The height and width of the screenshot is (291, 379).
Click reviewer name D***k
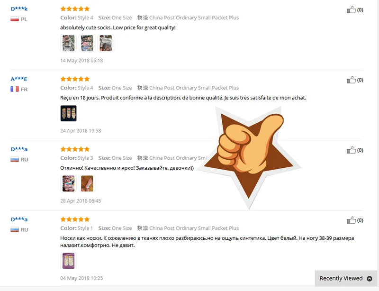19,9
